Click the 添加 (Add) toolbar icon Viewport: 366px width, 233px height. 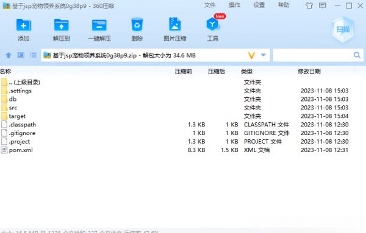(24, 25)
